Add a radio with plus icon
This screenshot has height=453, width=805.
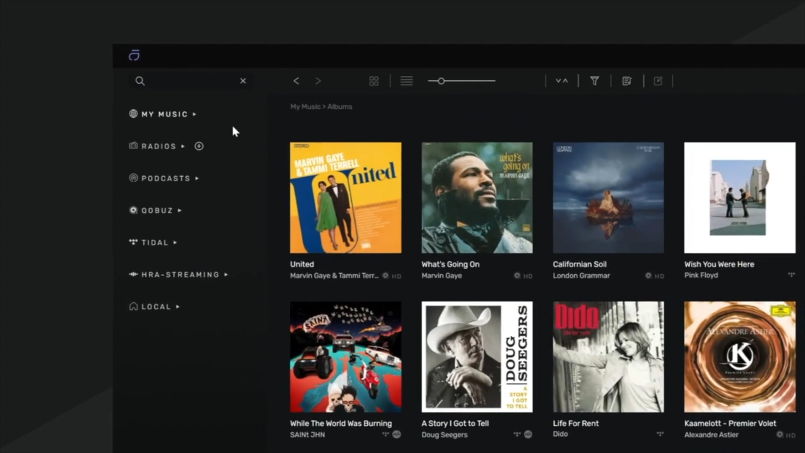pos(199,146)
